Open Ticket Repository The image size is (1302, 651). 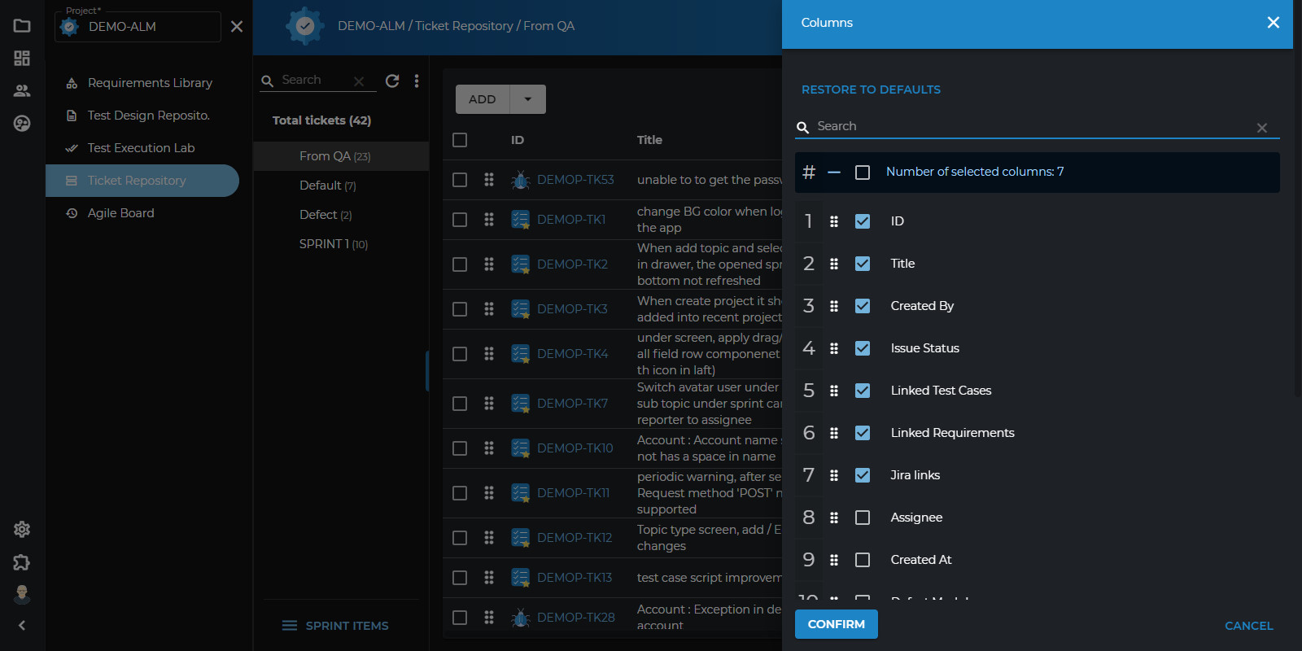tap(142, 181)
